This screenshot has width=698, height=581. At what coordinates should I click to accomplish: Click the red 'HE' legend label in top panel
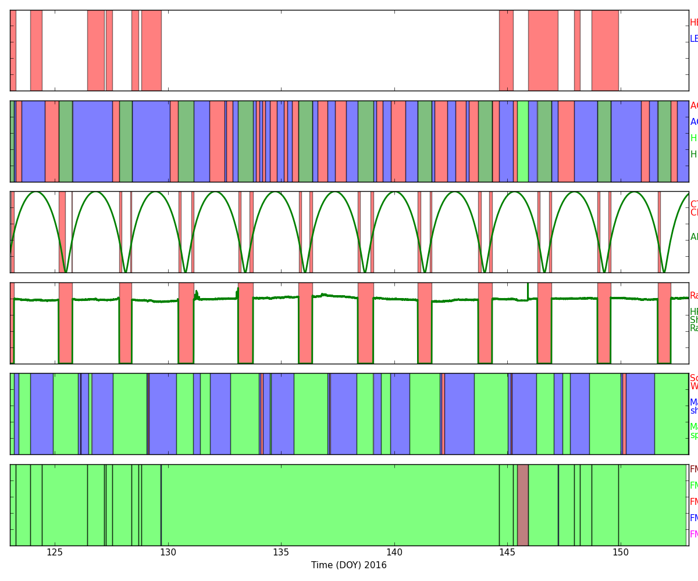(693, 23)
